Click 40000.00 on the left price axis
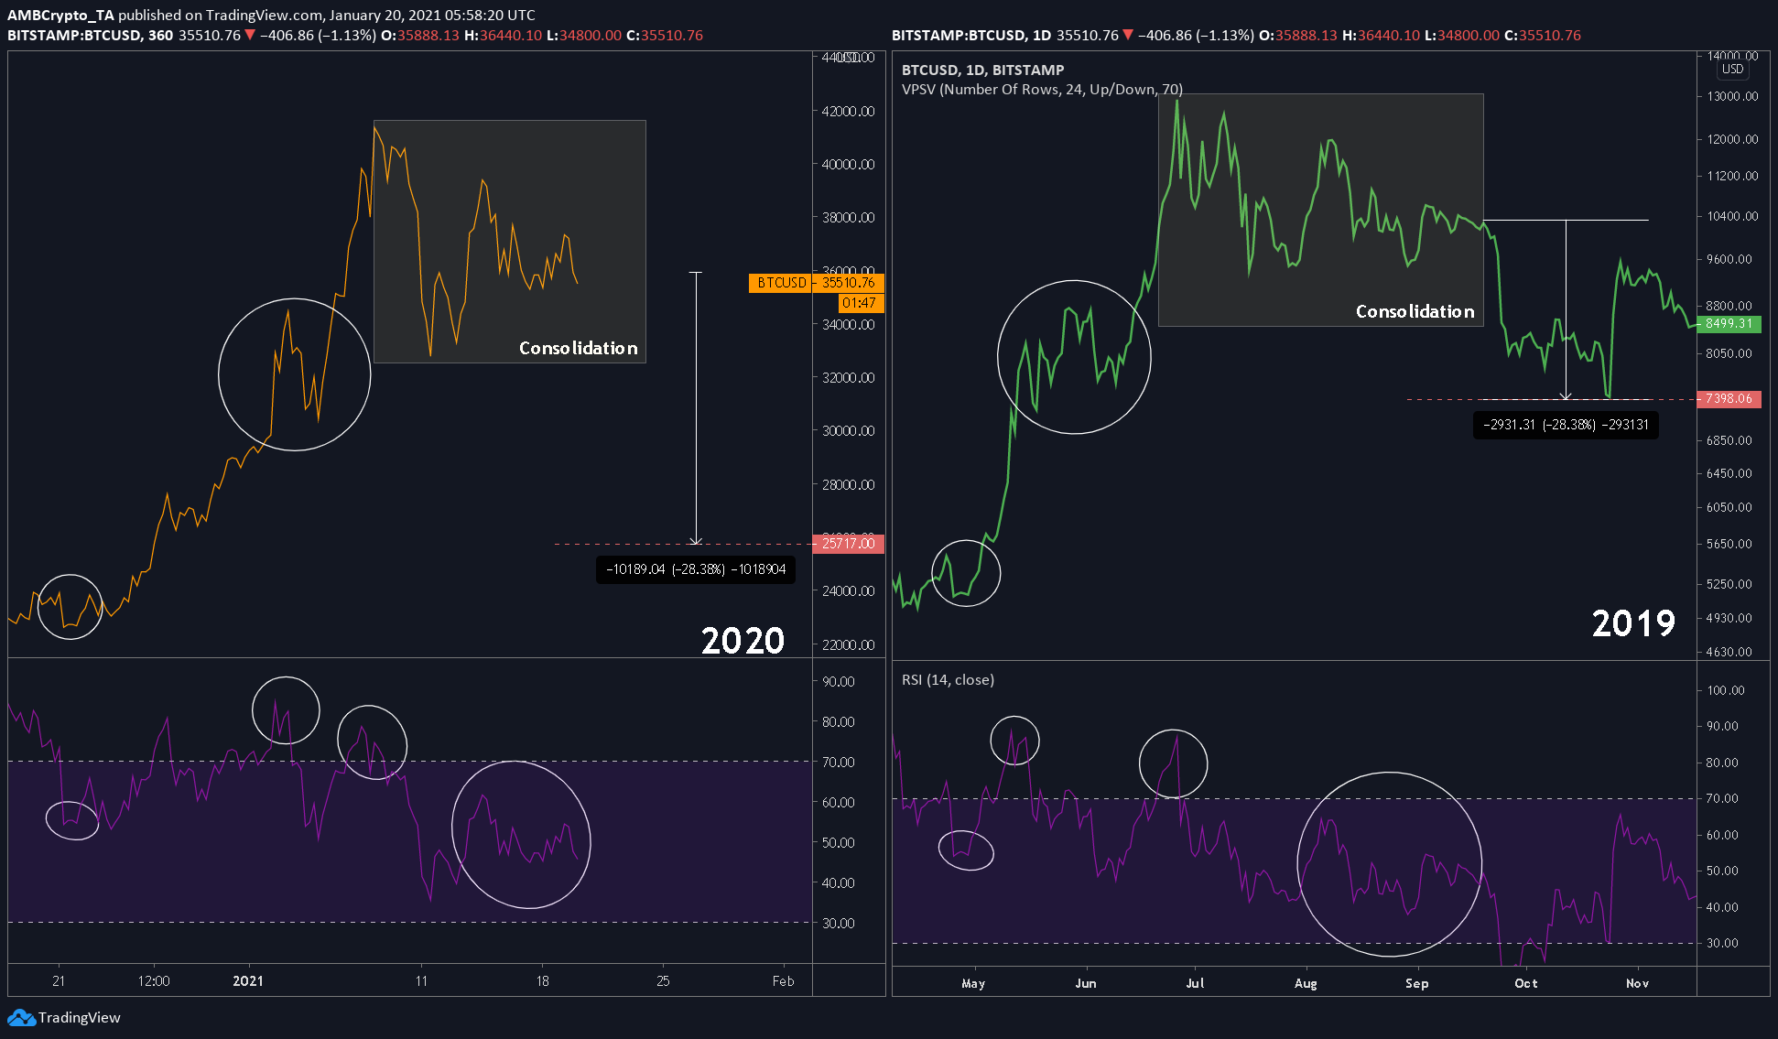 [x=849, y=165]
